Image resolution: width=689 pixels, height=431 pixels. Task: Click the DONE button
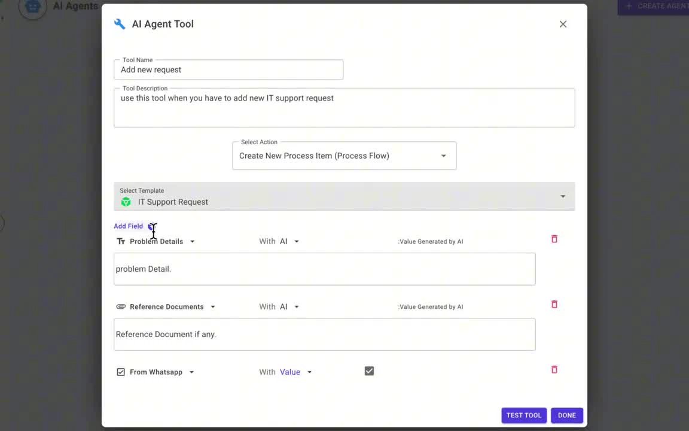click(567, 415)
